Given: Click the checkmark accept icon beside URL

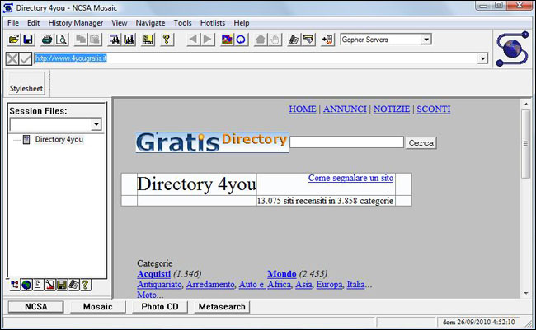Looking at the screenshot, I should click(x=26, y=58).
